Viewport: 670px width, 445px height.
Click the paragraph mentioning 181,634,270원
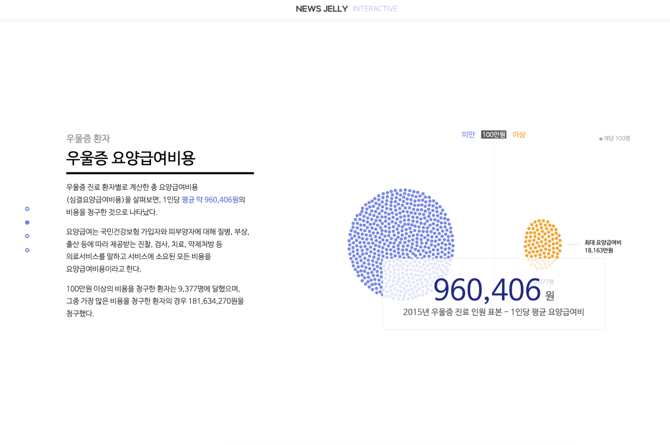(155, 301)
